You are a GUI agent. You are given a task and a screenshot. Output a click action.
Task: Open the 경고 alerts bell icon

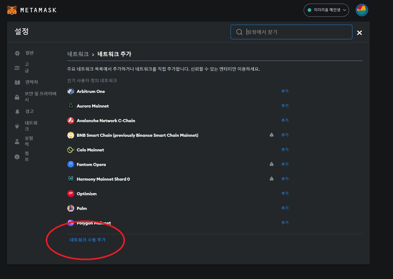coord(17,111)
